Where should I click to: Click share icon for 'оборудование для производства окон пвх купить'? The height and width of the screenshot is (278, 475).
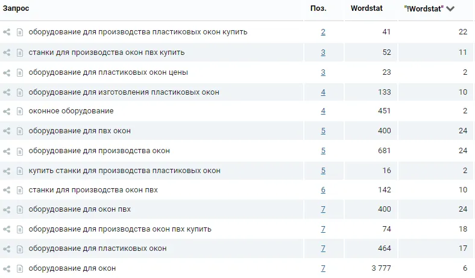7,229
